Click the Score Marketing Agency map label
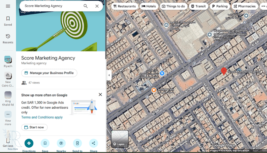The width and height of the screenshot is (267, 153). (x=244, y=72)
